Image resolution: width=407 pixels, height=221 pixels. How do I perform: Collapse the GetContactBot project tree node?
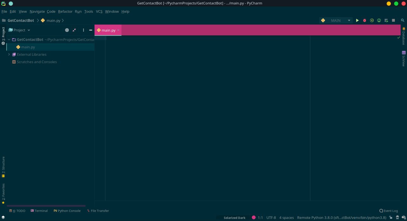(9, 40)
